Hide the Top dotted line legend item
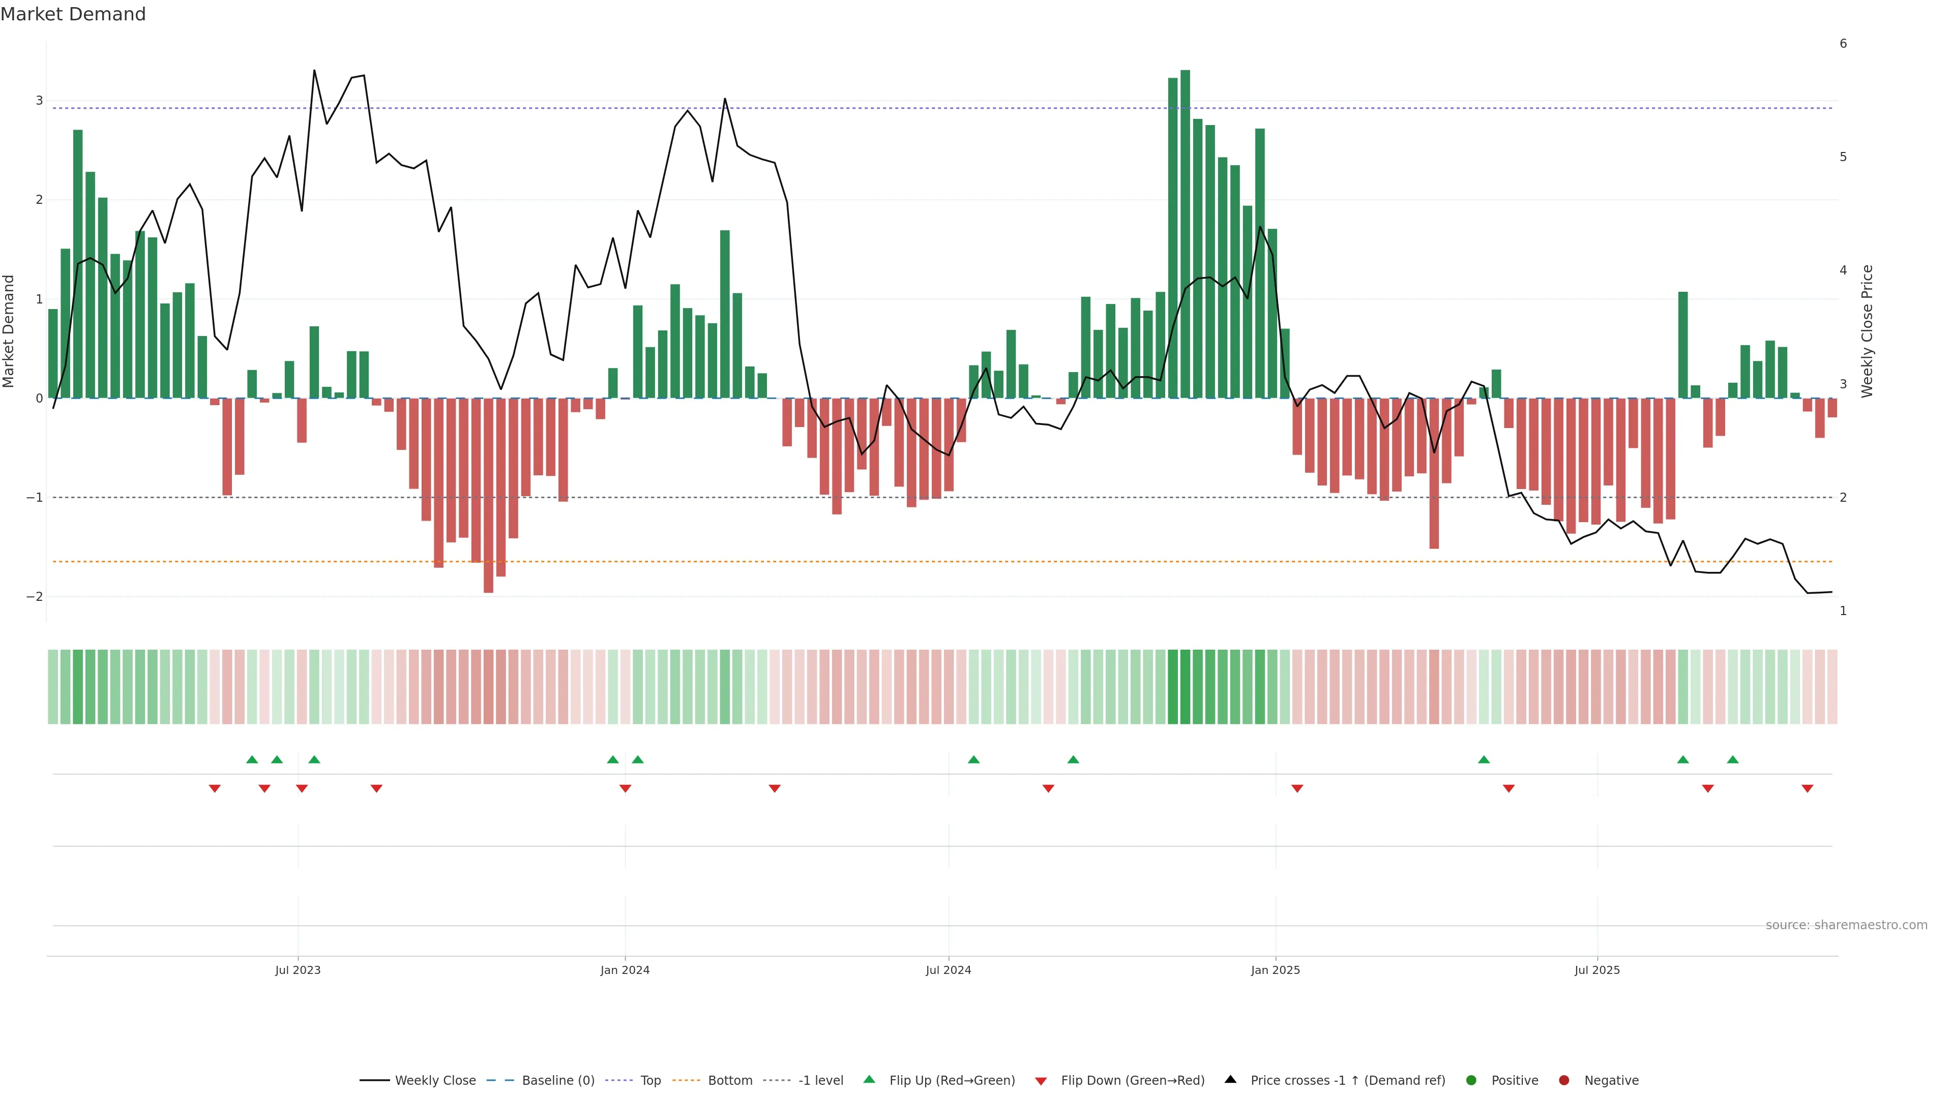Viewport: 1953px width, 1098px height. coord(650,1081)
